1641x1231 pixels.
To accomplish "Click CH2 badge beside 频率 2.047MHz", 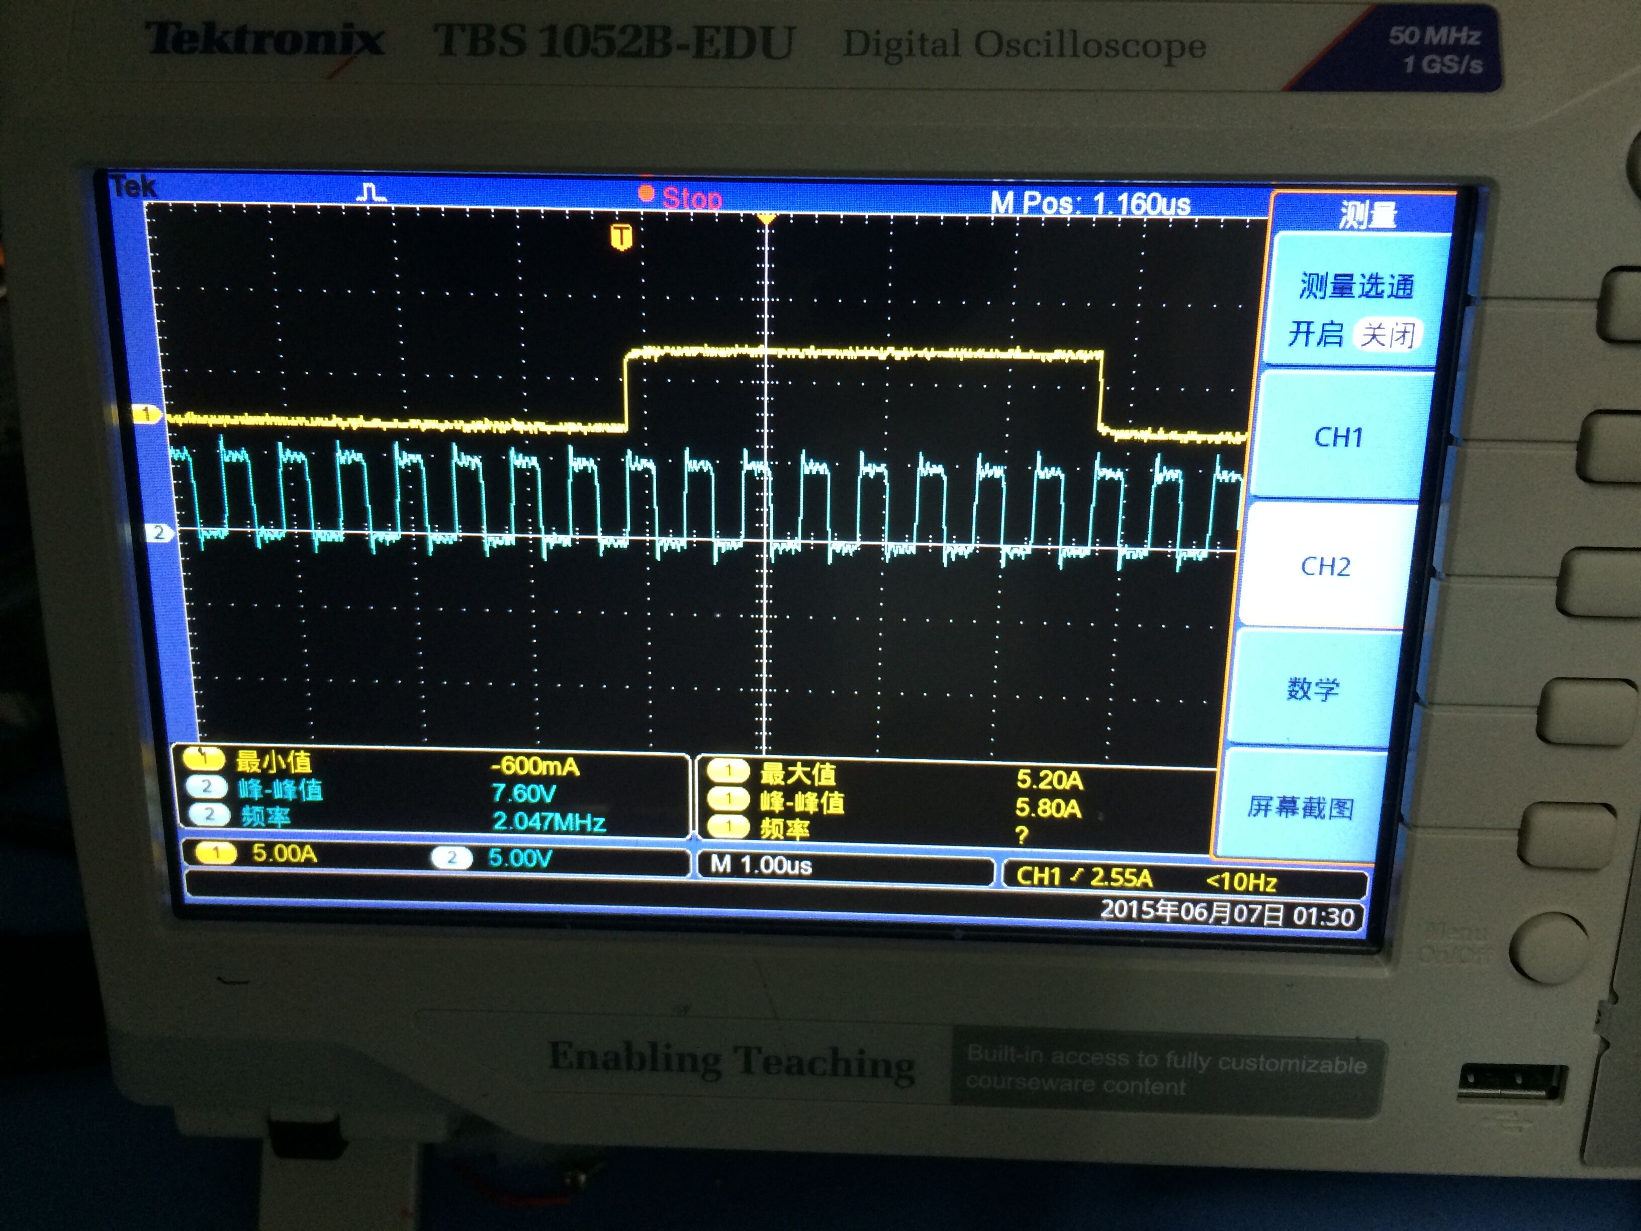I will tap(209, 815).
